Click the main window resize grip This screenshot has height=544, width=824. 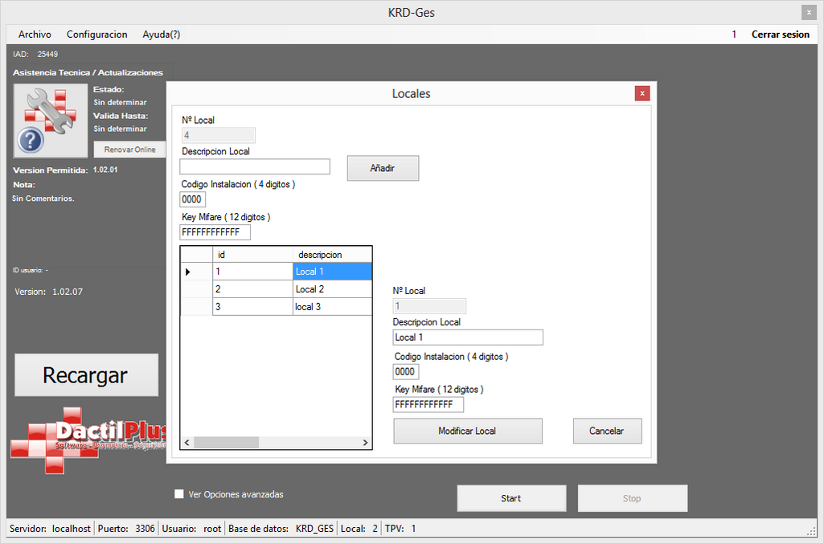[811, 531]
